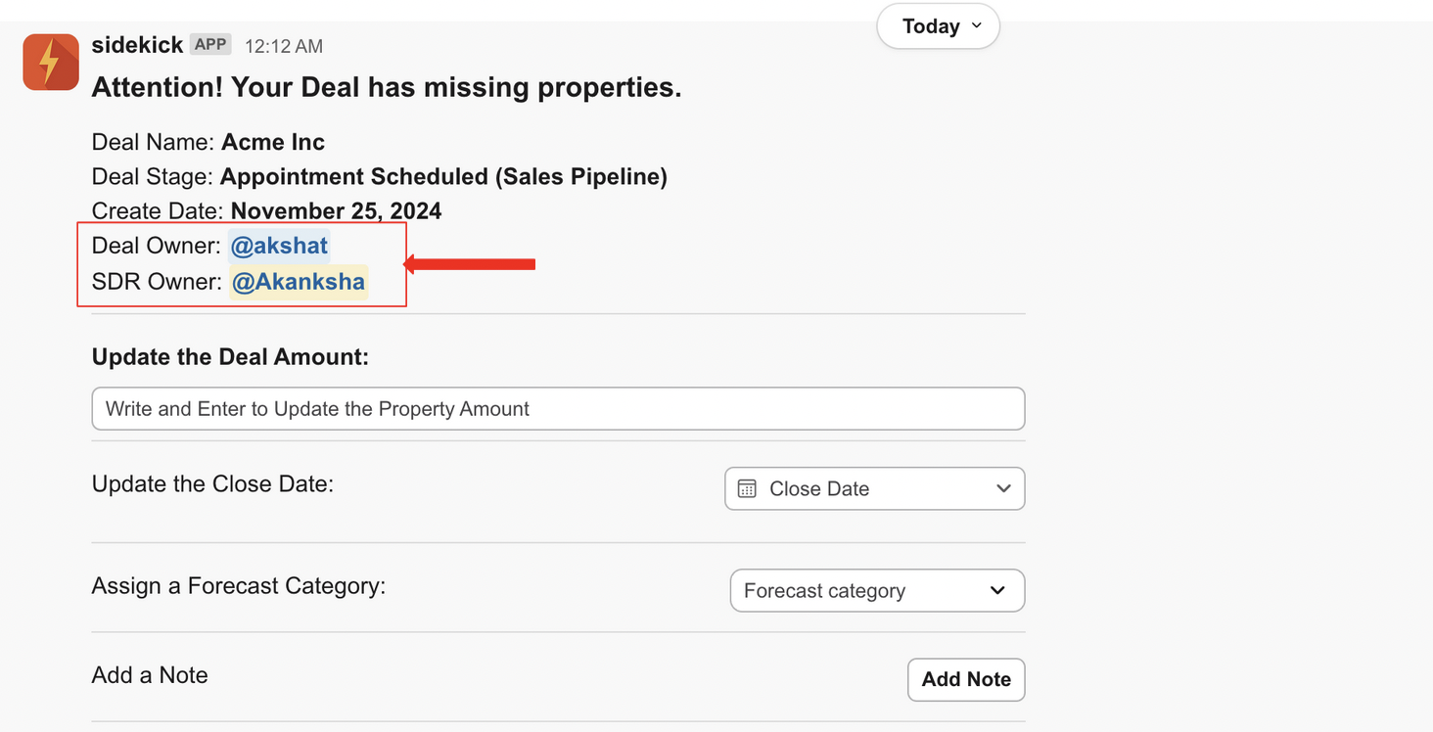Click the sidekick sender name

[x=137, y=45]
